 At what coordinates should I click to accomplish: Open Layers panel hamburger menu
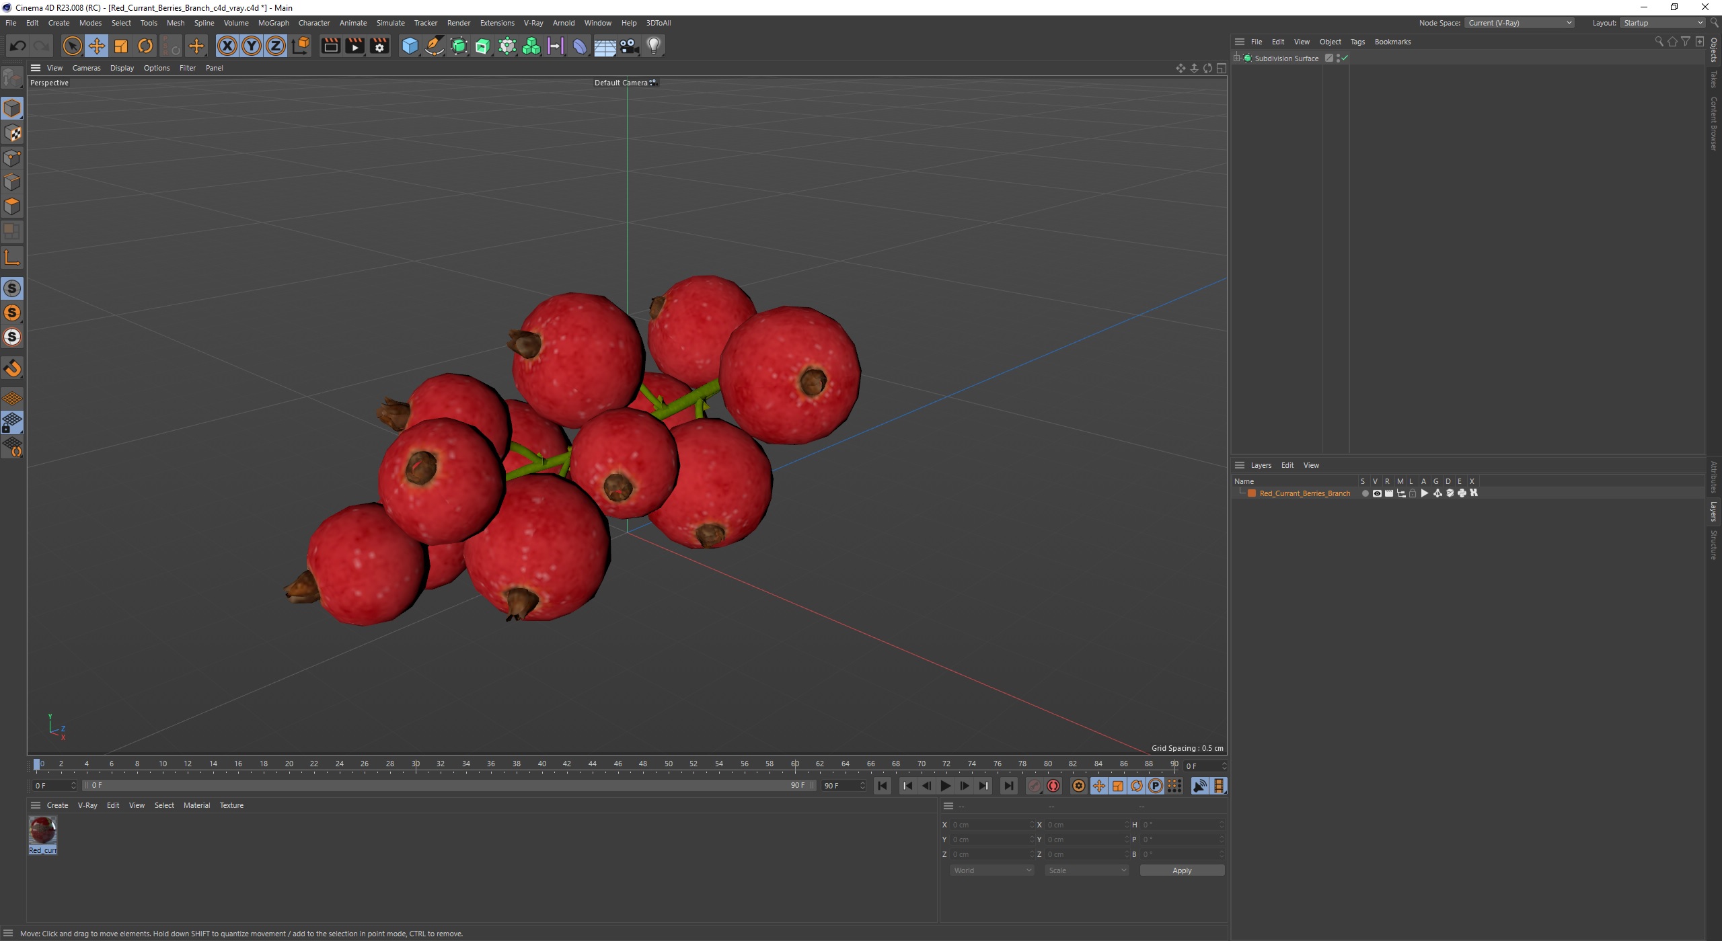1239,465
